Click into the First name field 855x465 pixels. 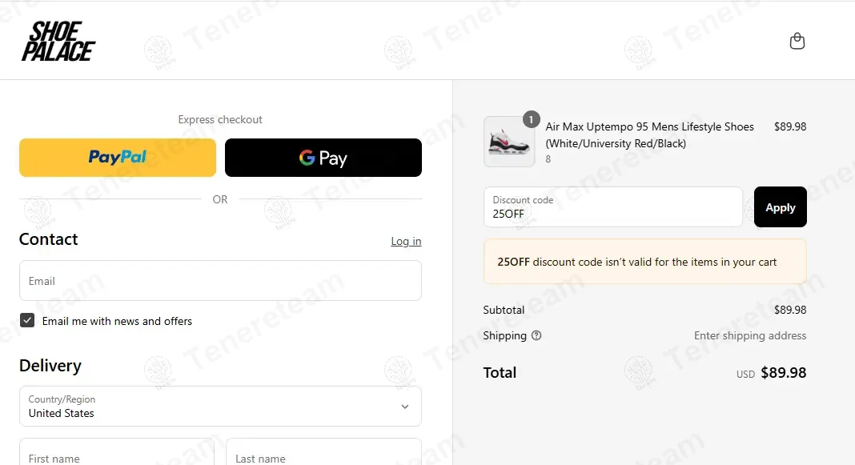click(117, 454)
